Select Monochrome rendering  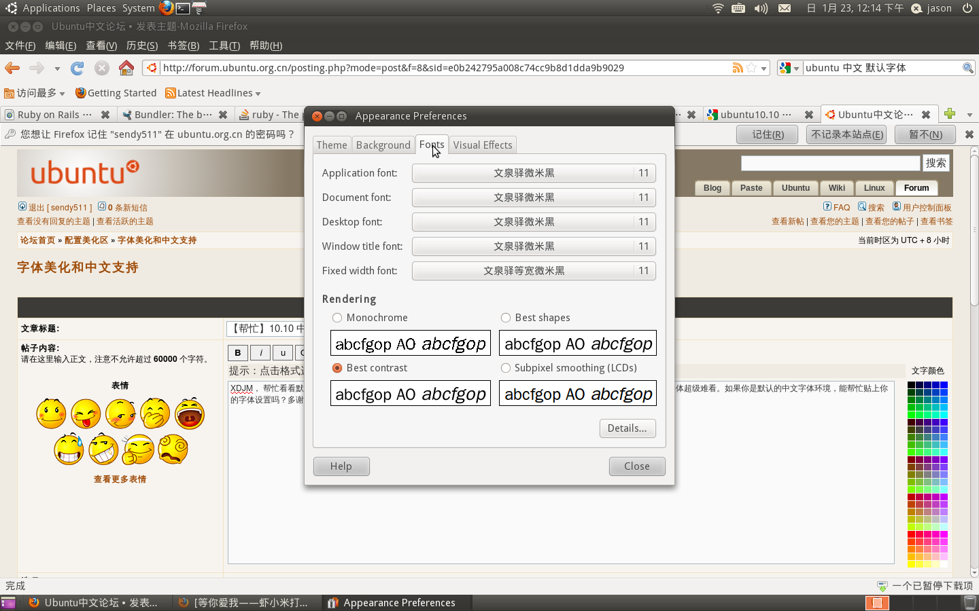pos(370,318)
